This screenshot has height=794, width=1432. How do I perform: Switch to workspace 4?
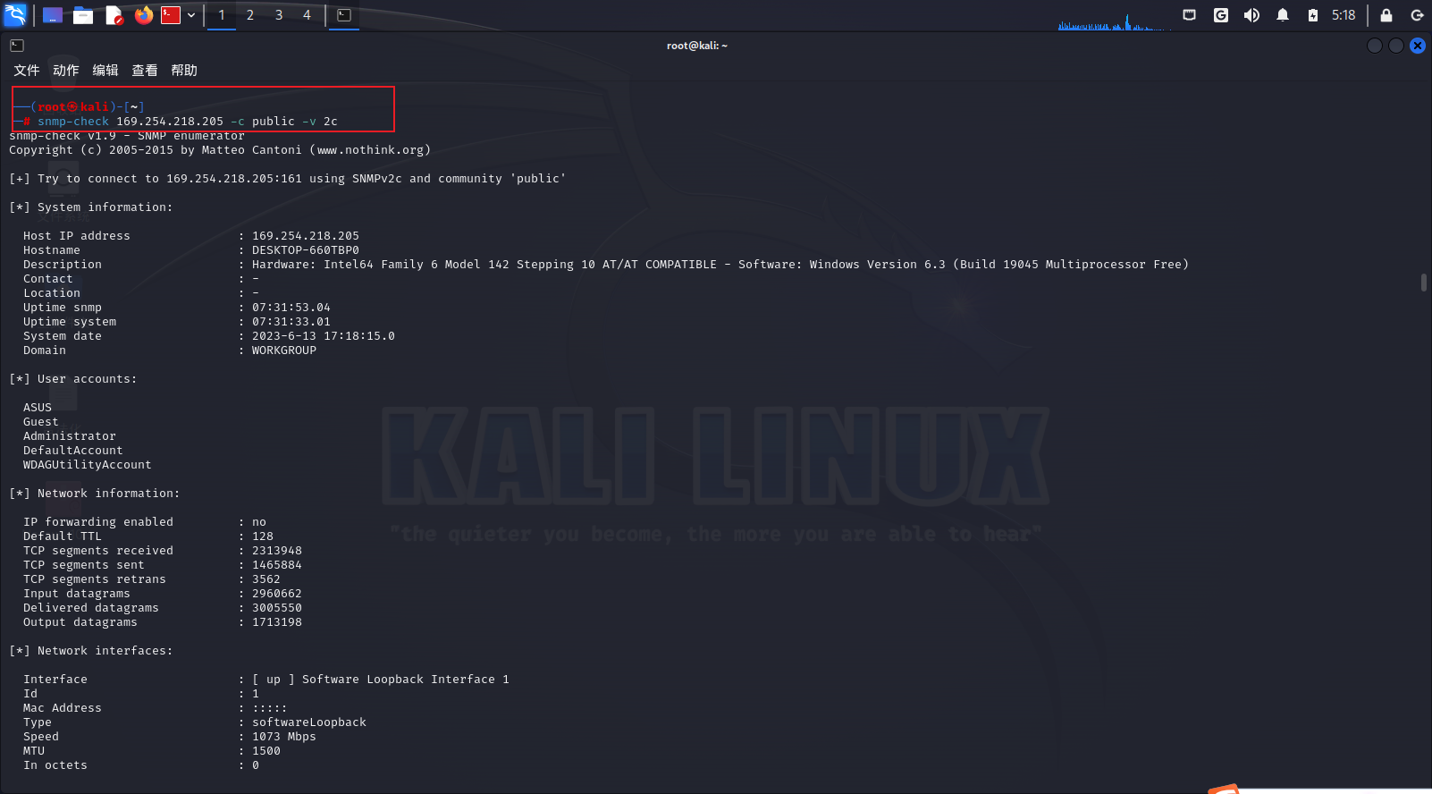307,15
